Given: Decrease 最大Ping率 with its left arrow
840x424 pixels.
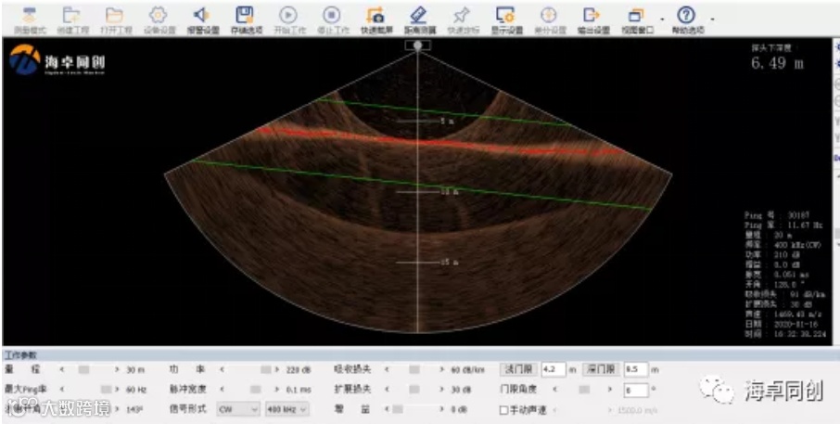Looking at the screenshot, I should [60, 389].
